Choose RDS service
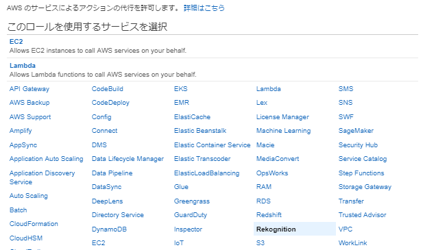The width and height of the screenshot is (423, 250). [x=263, y=201]
